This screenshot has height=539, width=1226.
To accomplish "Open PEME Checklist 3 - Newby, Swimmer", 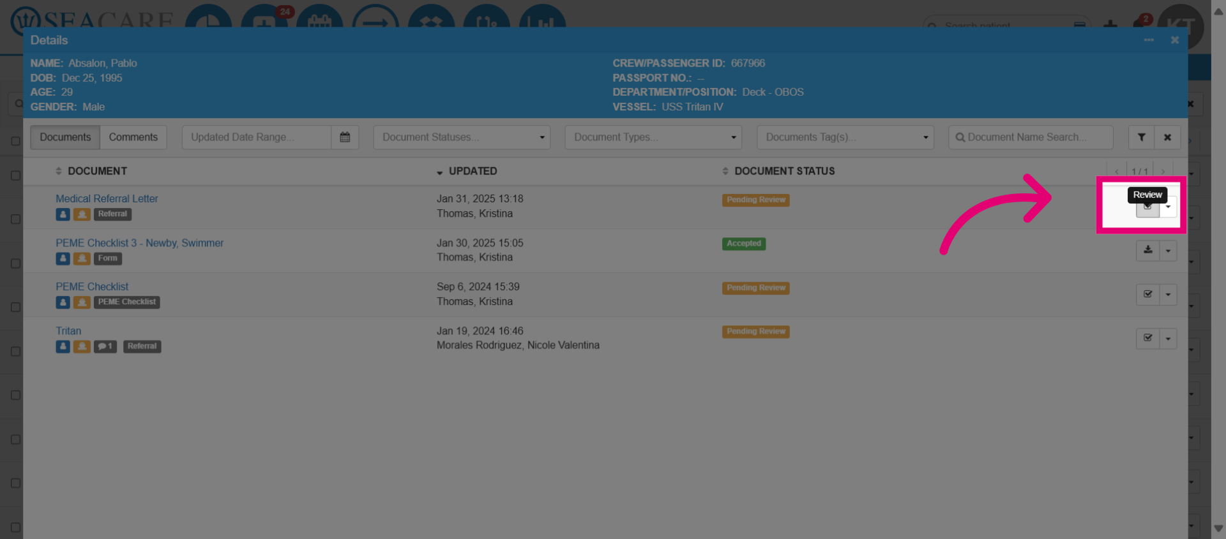I will [x=139, y=243].
